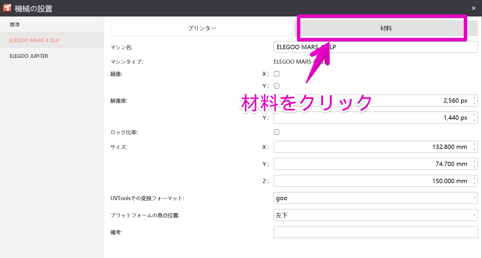Increase サイズ X with the up arrow
Viewport: 482px width, 258px height.
474,144
